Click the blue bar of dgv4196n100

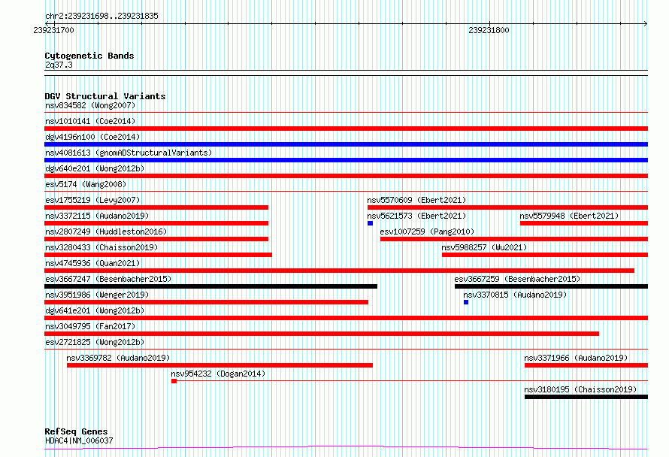click(x=346, y=144)
